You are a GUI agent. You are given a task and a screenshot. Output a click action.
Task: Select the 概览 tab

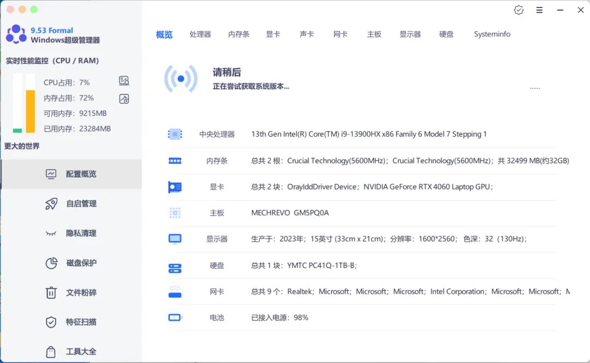[x=164, y=34]
